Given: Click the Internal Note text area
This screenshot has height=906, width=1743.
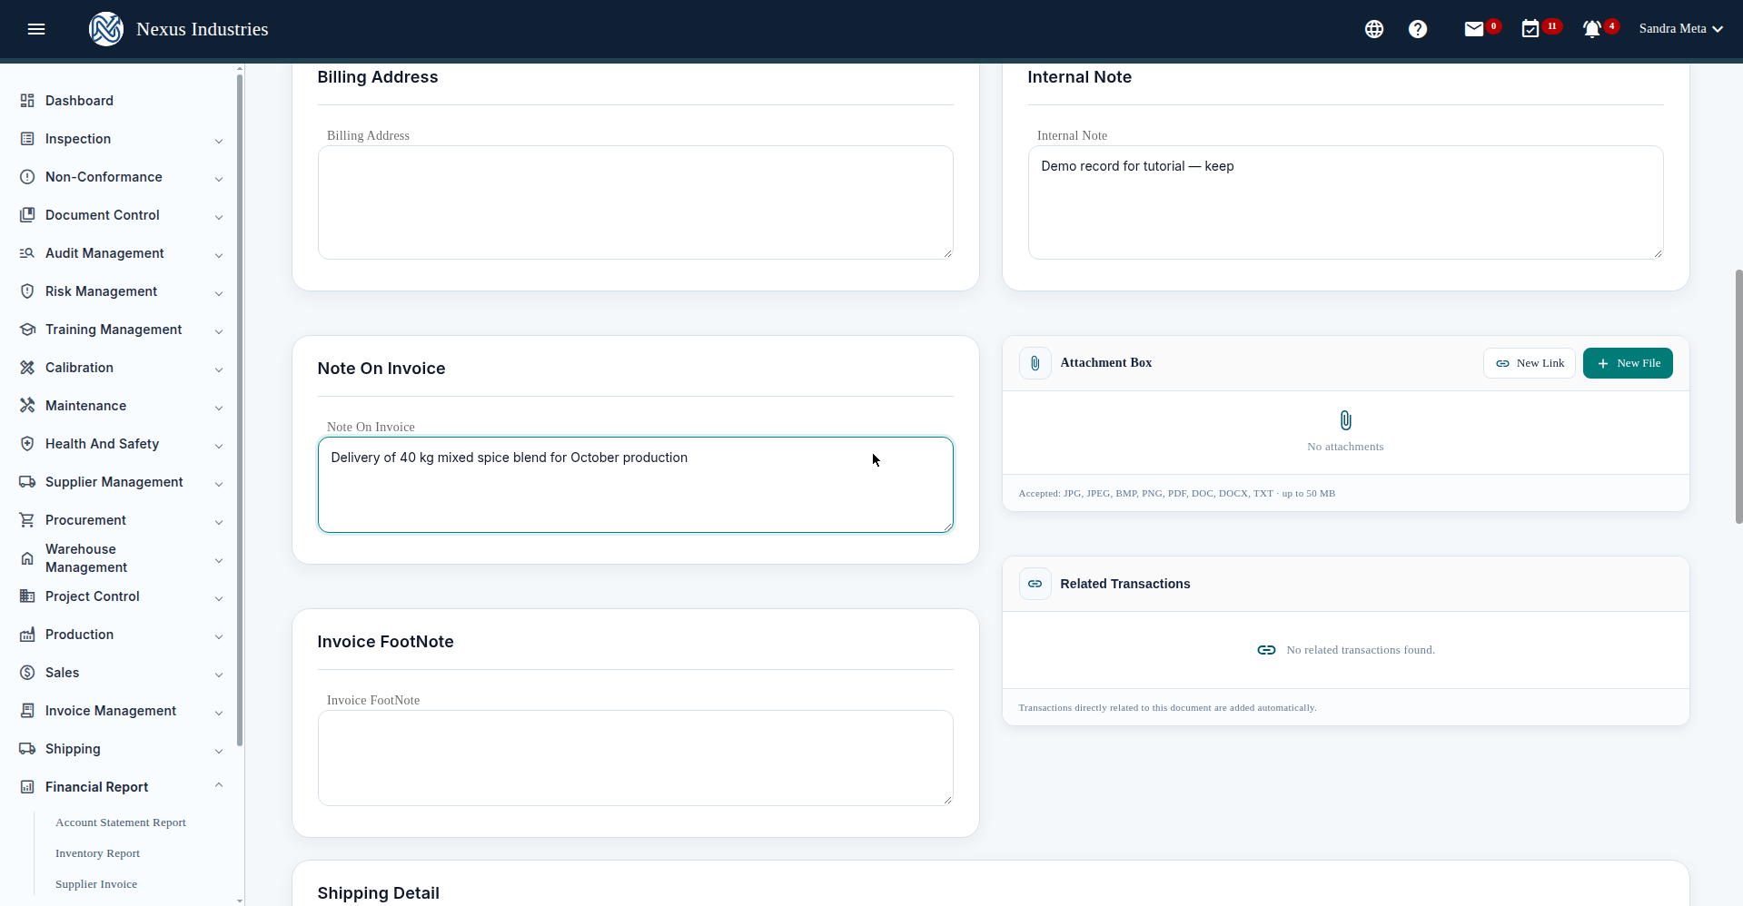Looking at the screenshot, I should (1346, 202).
